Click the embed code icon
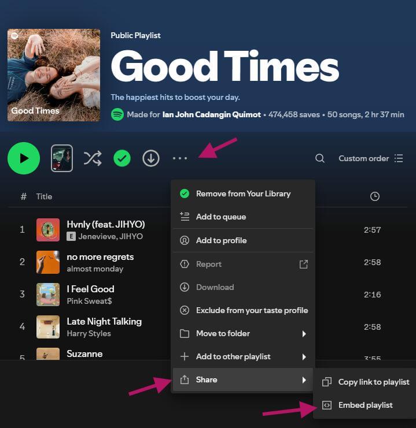 327,405
